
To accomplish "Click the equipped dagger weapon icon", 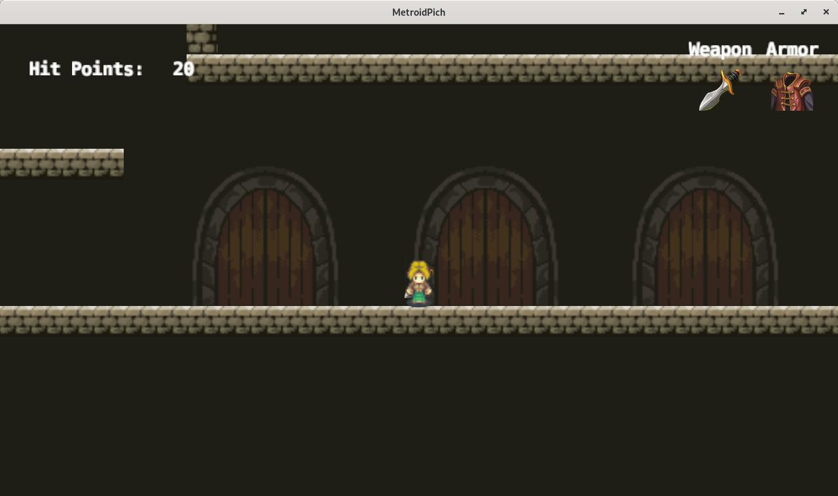I will (720, 90).
